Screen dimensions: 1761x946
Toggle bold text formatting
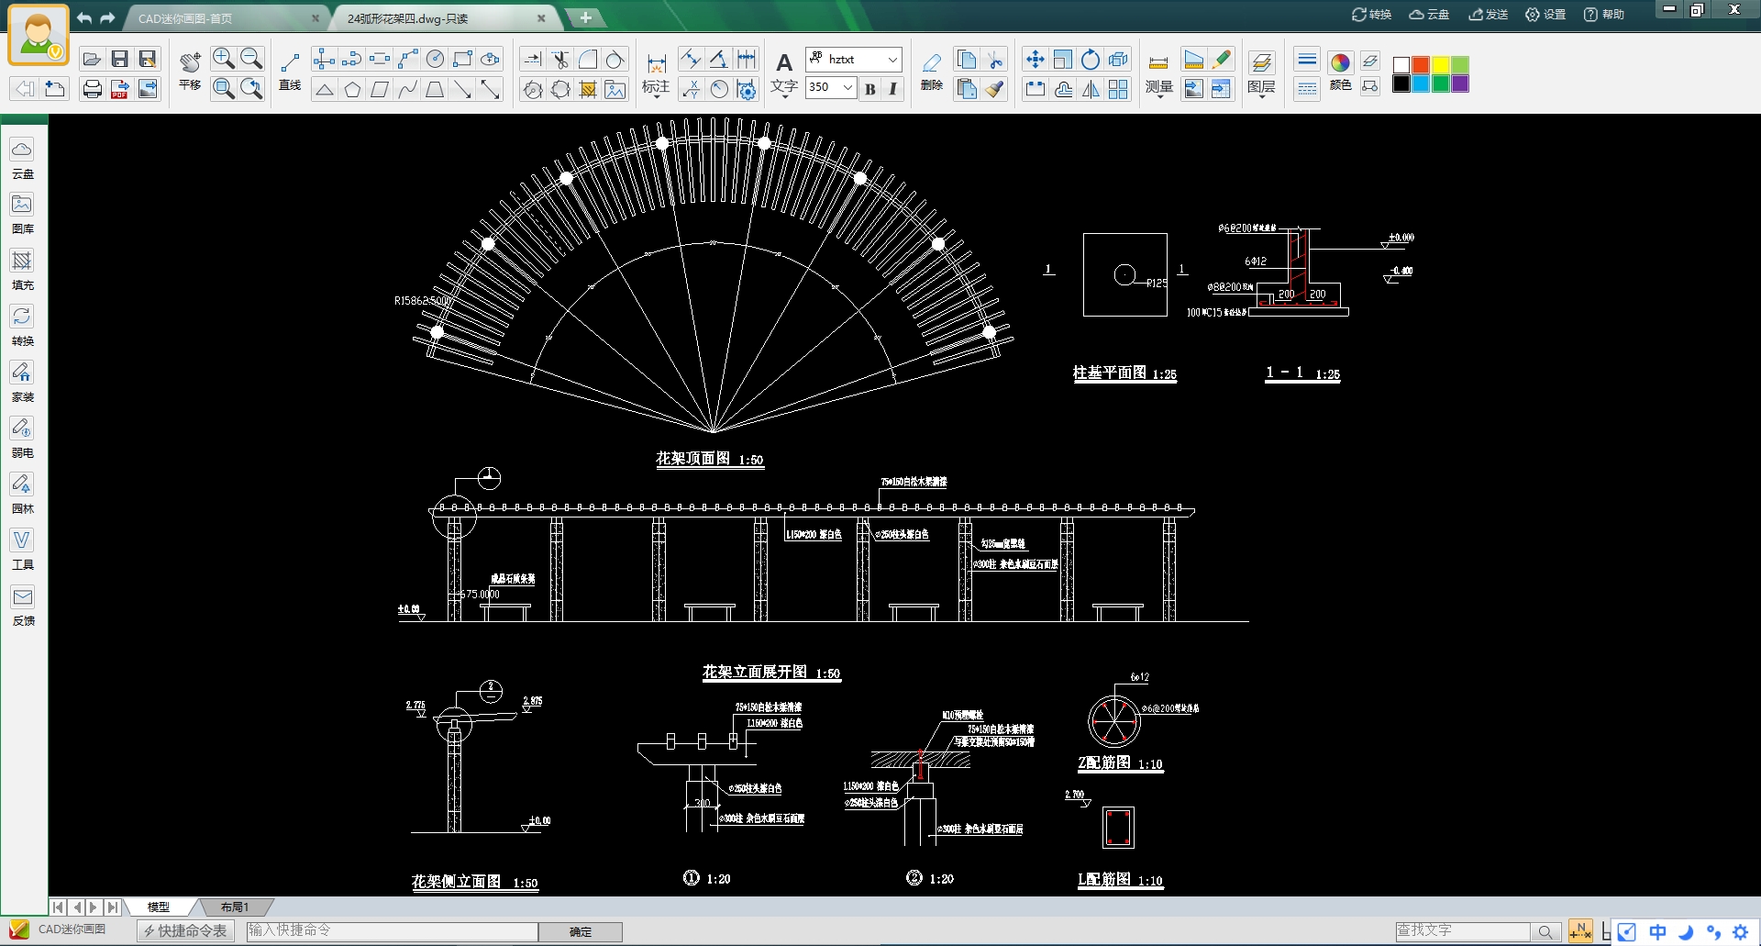[869, 88]
